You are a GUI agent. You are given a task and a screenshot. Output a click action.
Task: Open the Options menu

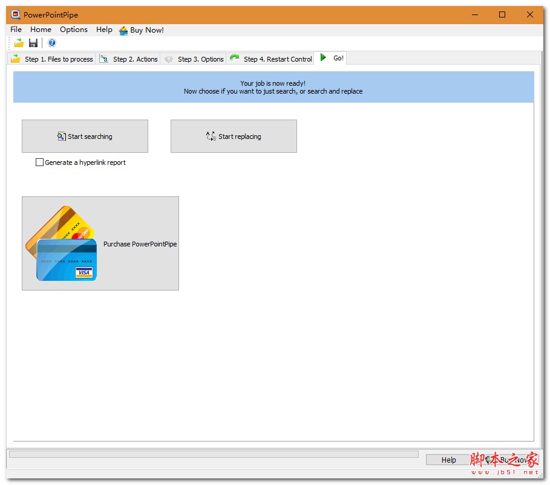[74, 30]
